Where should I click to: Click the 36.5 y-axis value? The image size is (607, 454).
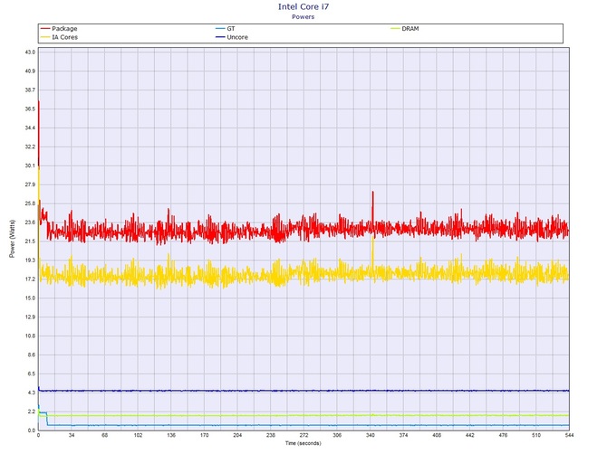coord(30,109)
